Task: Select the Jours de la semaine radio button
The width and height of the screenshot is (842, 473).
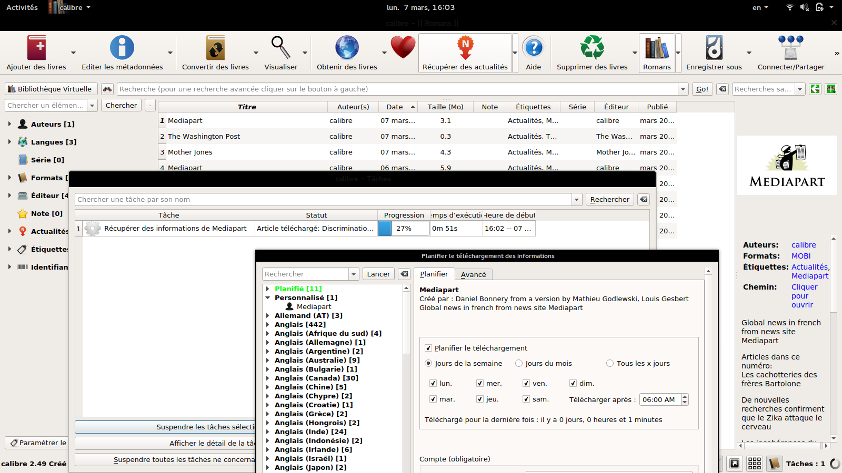Action: pyautogui.click(x=428, y=364)
